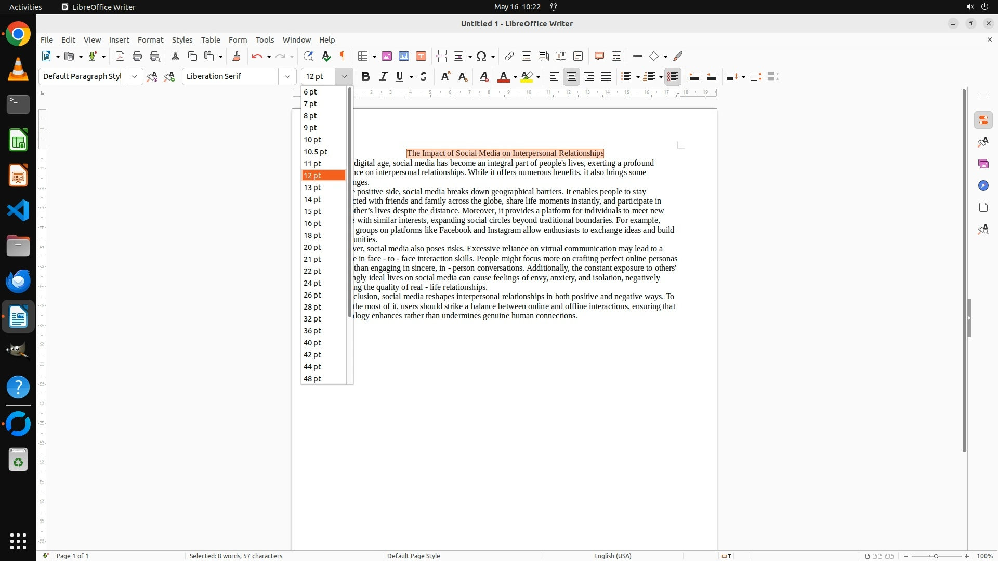Open the paragraph style dropdown arrow
998x561 pixels.
click(x=134, y=76)
